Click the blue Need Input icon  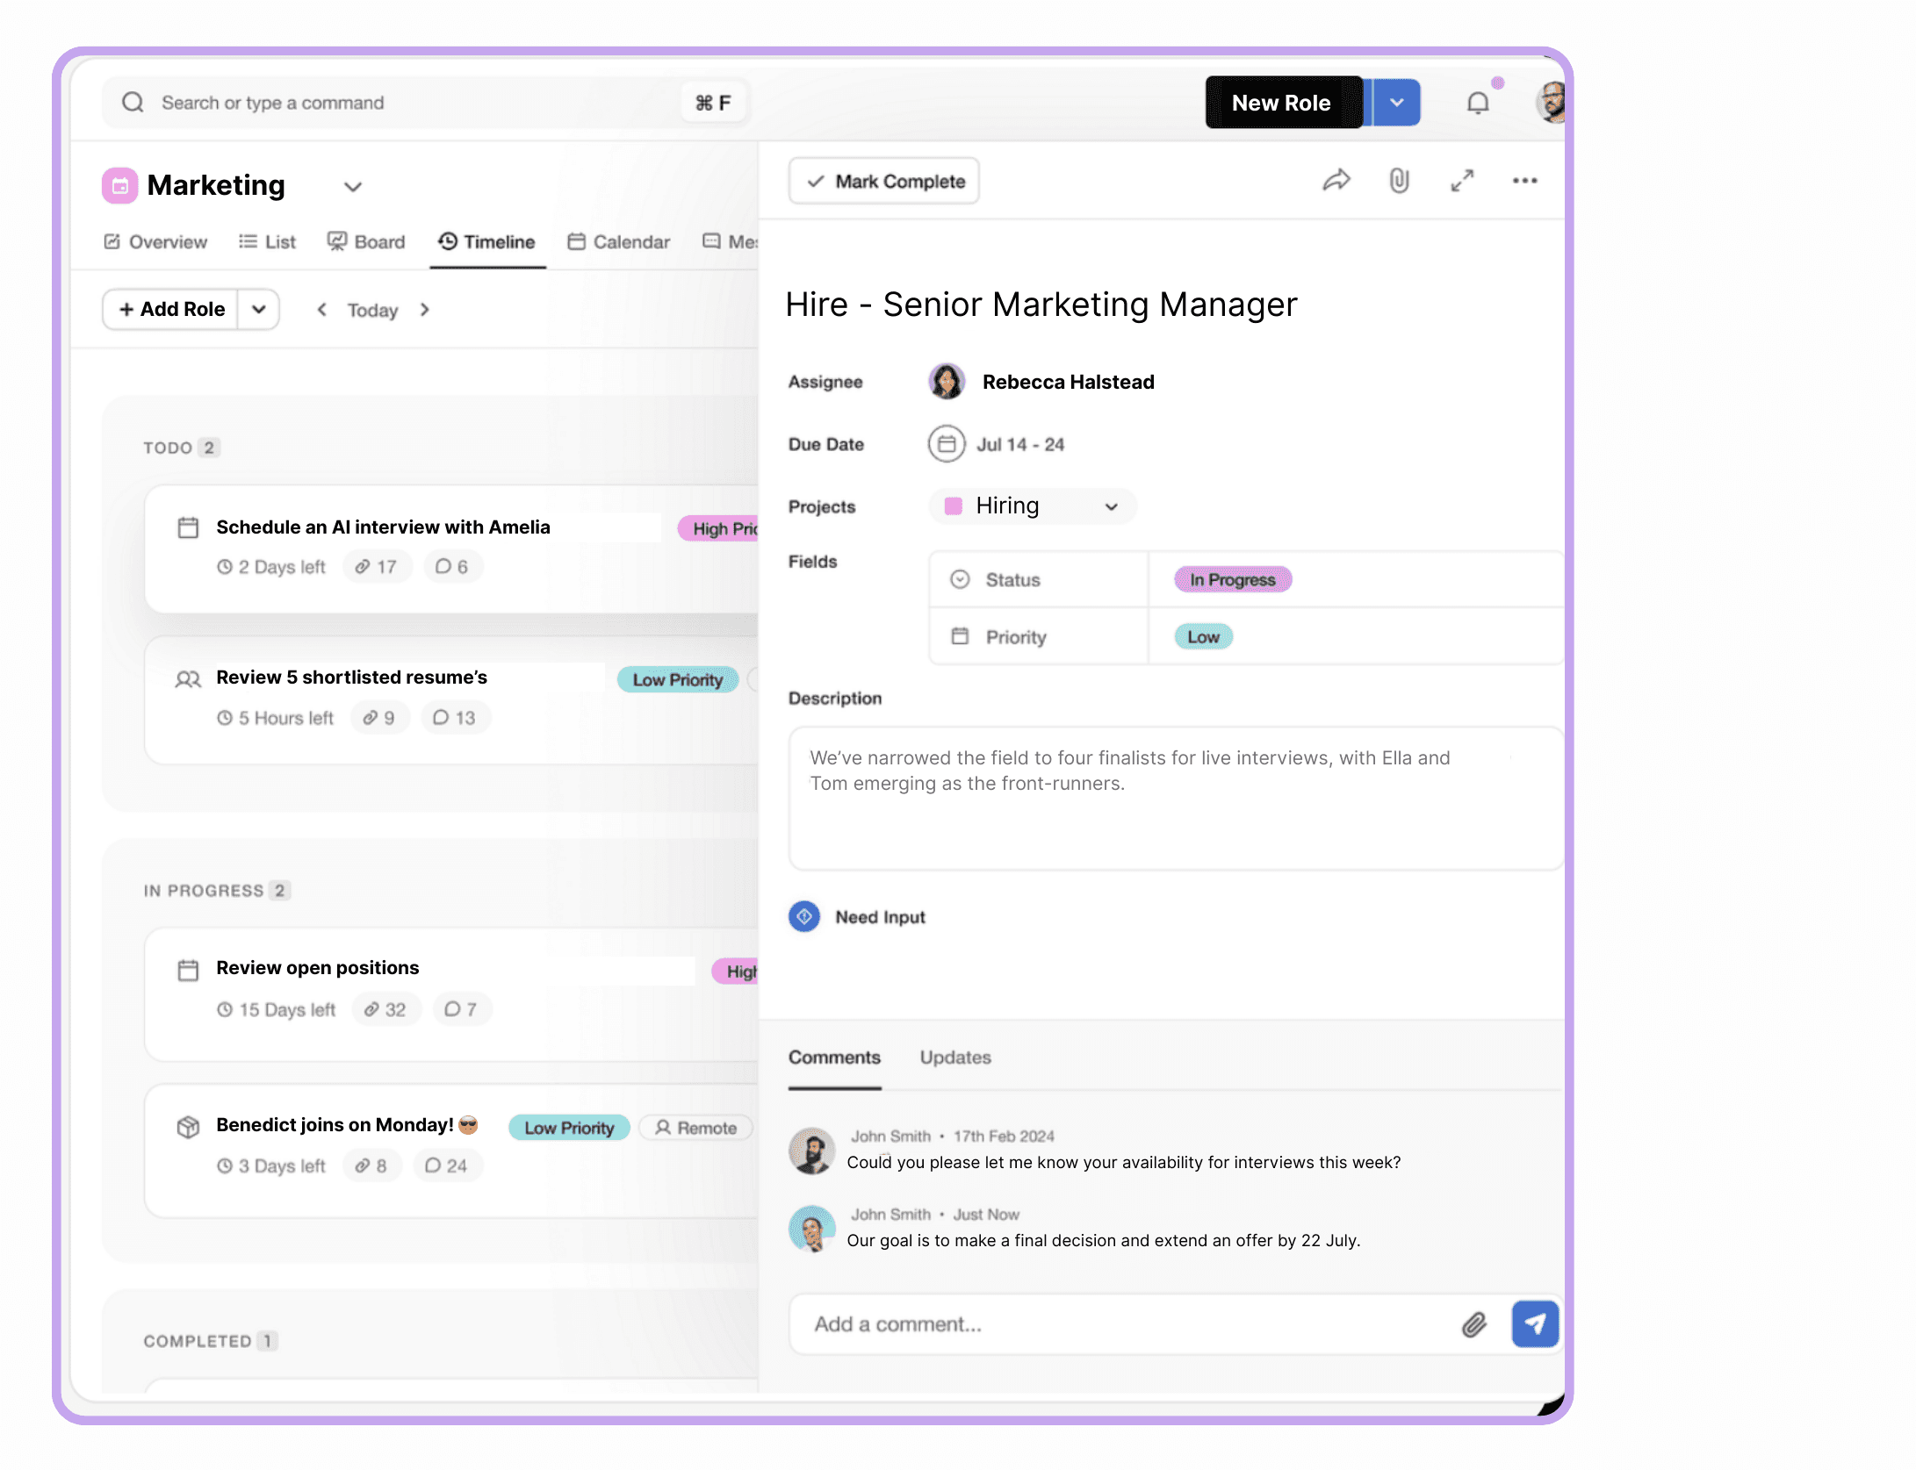[x=803, y=916]
